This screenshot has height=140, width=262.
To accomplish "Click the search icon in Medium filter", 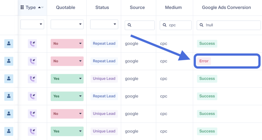I will (165, 25).
